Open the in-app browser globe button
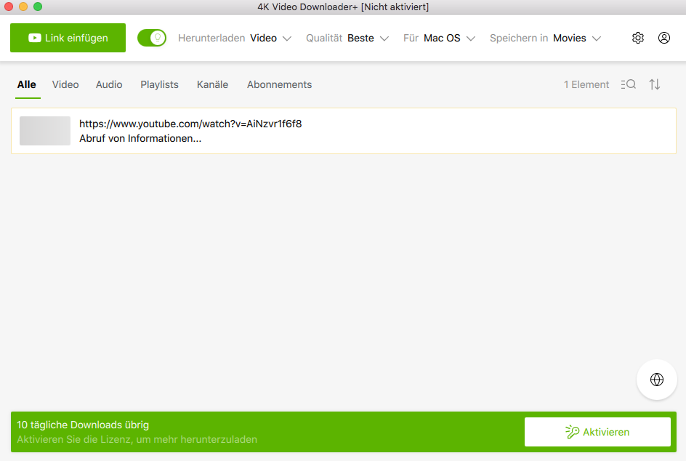686x461 pixels. [657, 380]
